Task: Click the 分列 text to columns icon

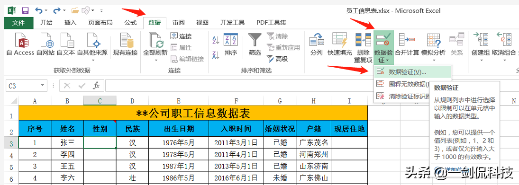Action: pos(317,44)
